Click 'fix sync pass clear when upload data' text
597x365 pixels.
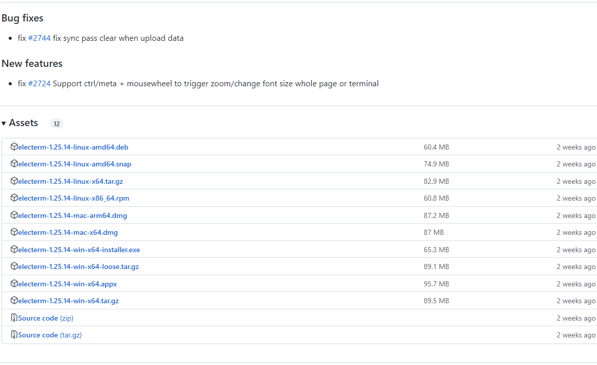tap(118, 38)
